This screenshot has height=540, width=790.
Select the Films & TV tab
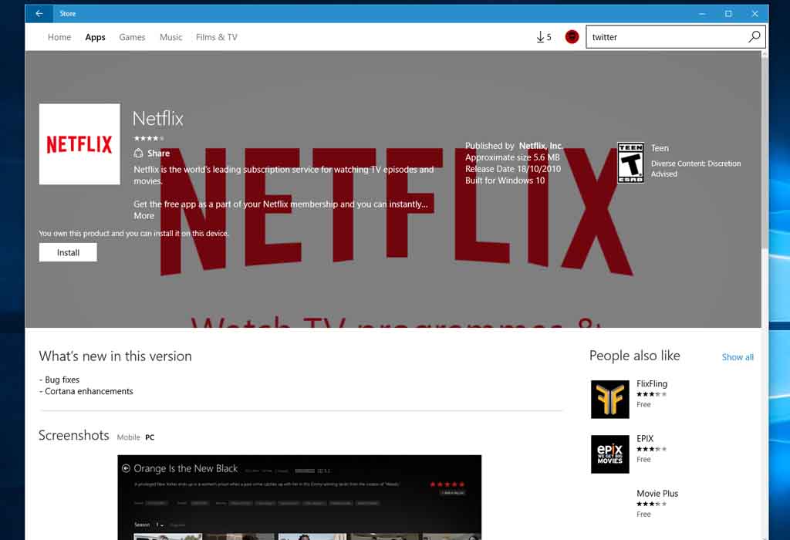[216, 37]
